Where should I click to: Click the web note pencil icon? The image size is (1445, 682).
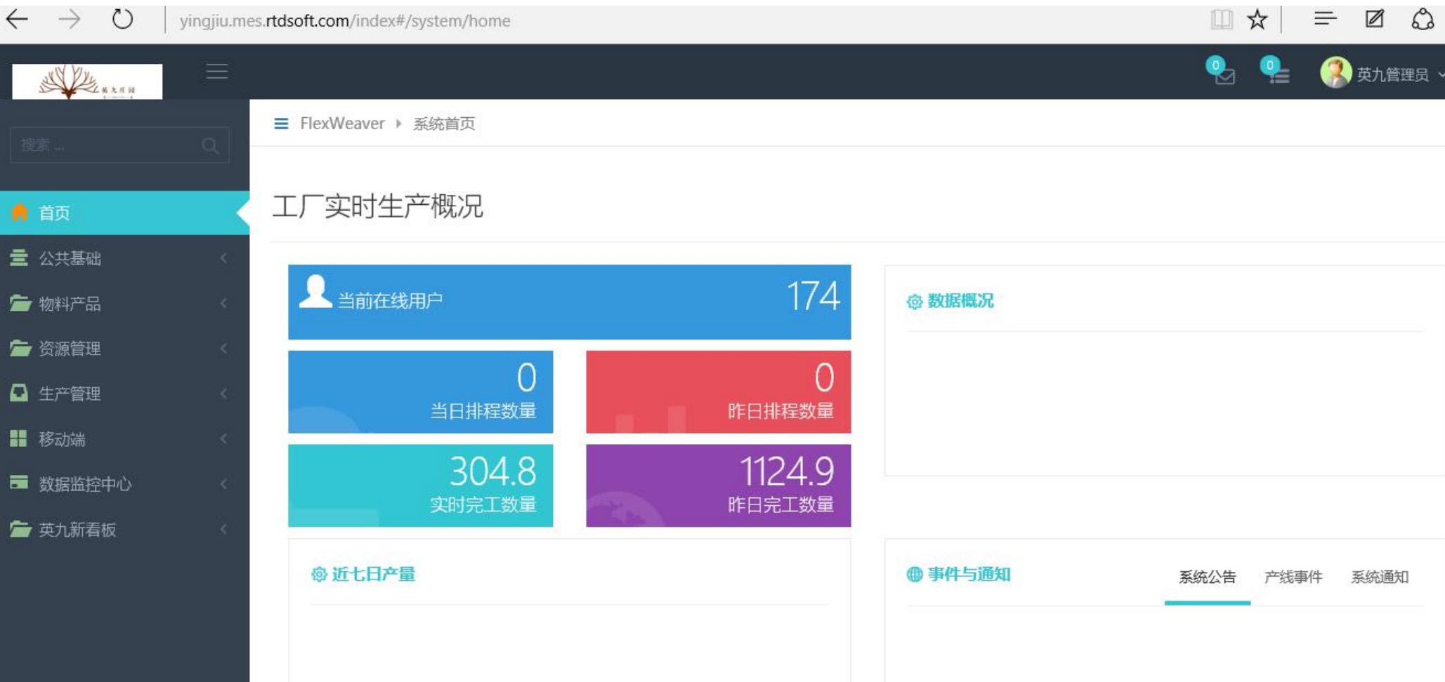pos(1374,20)
